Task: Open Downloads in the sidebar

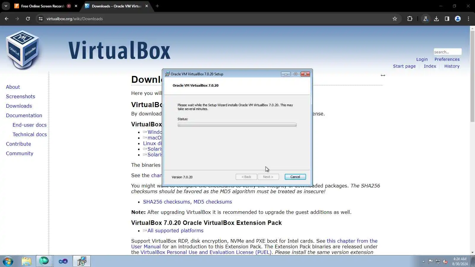Action: pos(19,106)
